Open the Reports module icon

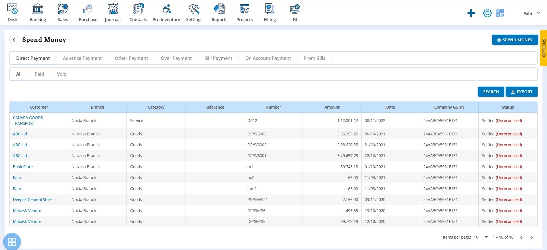point(219,9)
